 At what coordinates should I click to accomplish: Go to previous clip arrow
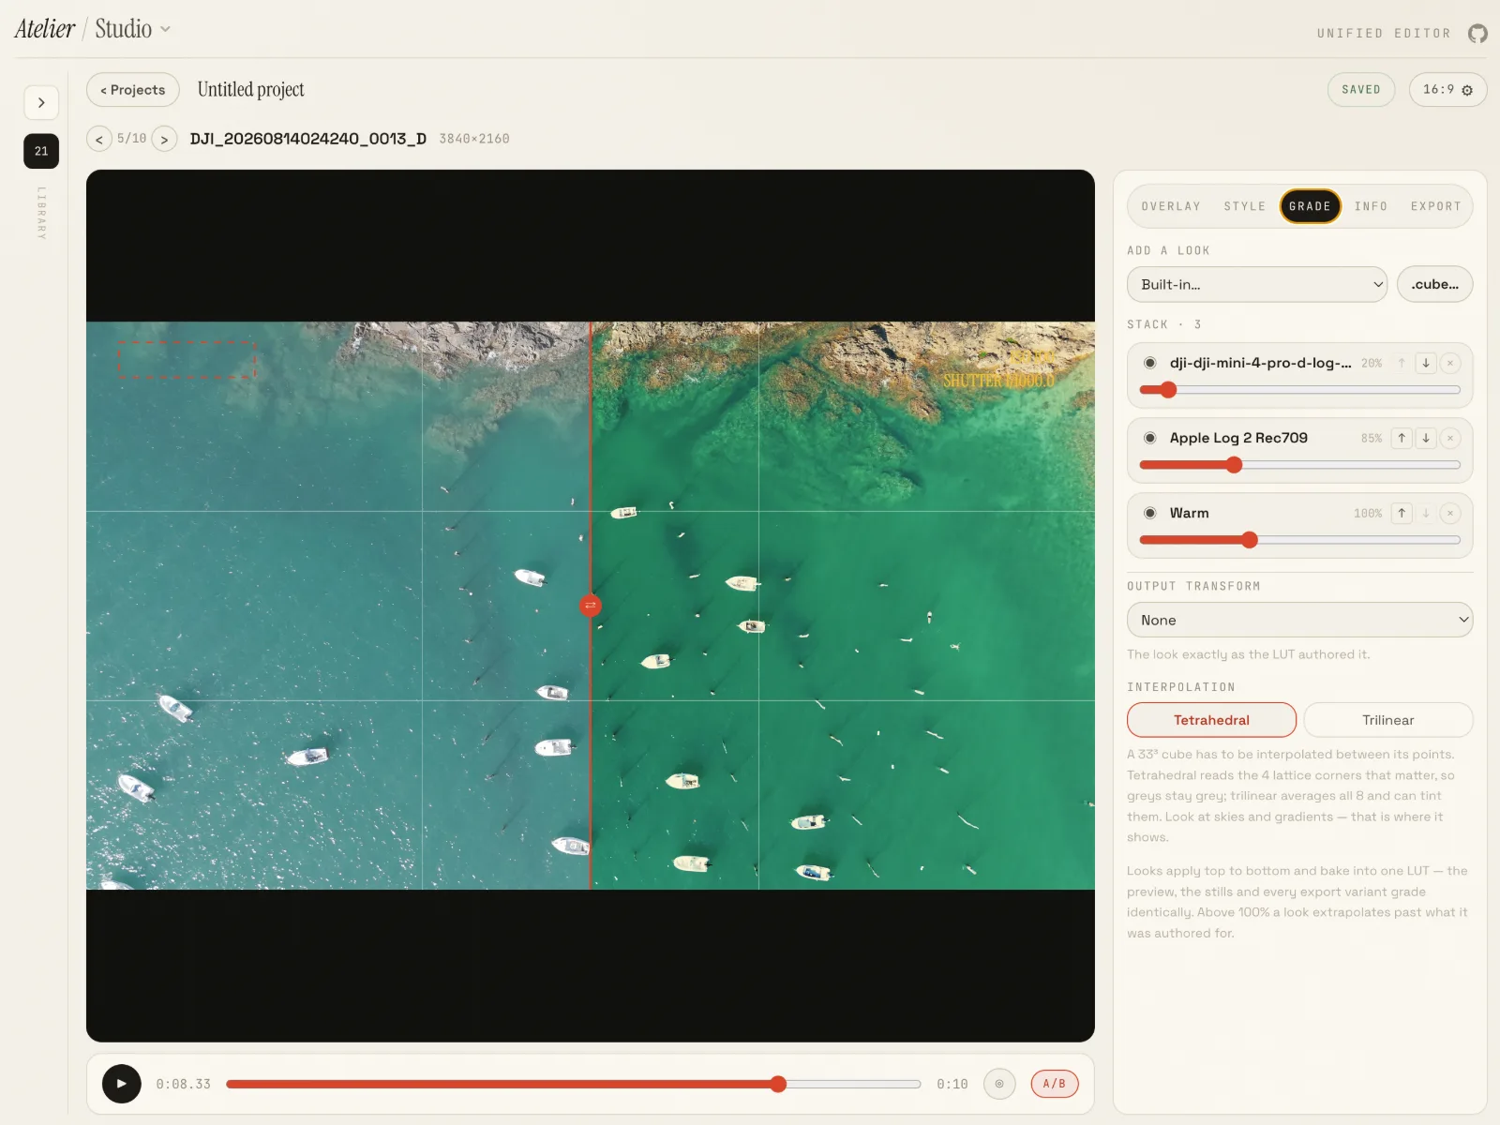click(99, 139)
